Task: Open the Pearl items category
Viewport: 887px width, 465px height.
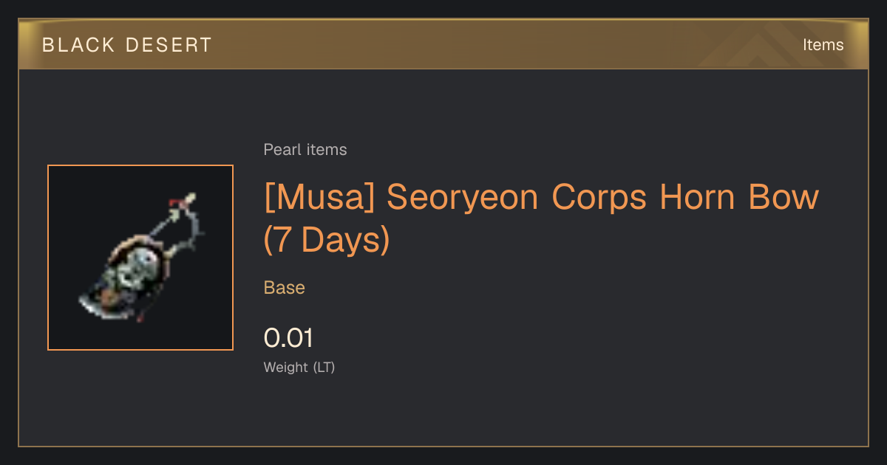Action: 305,150
